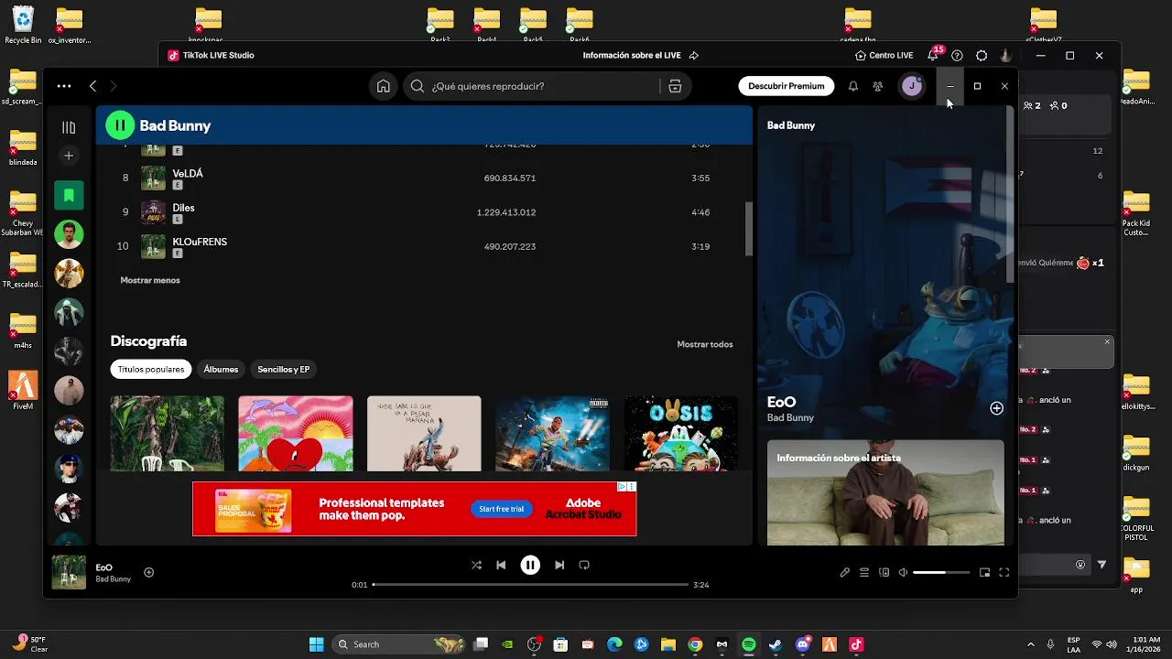The image size is (1172, 659).
Task: Open TikTok LIVE Studio help icon
Action: 957,55
